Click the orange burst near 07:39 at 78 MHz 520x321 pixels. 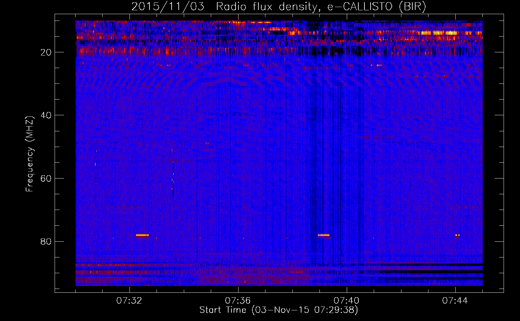coord(324,235)
